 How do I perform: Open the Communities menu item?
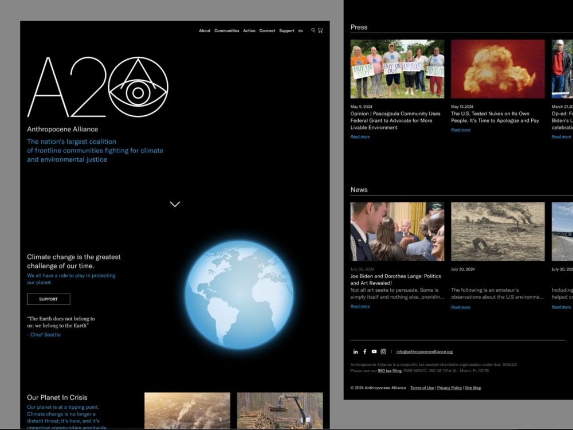(226, 31)
